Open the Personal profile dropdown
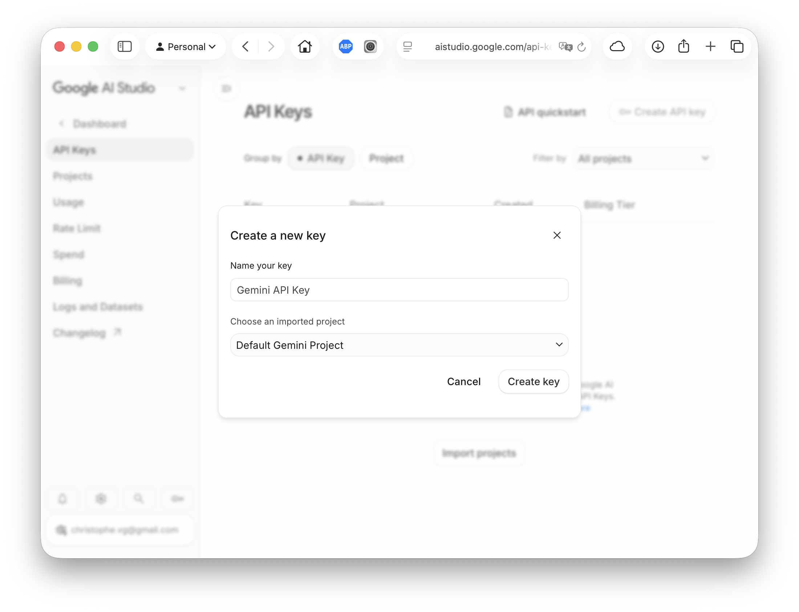Screen dimensions: 799x612 (186, 46)
